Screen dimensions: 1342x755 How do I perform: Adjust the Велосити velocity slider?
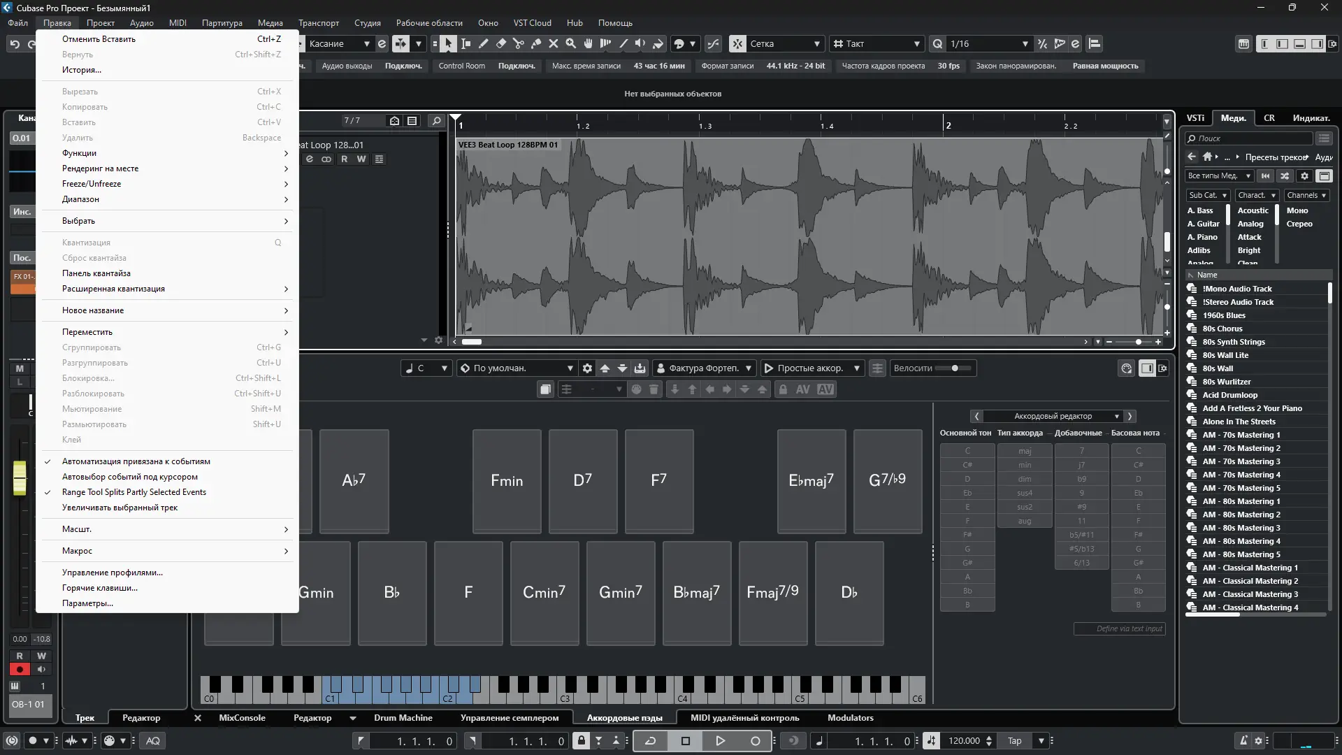tap(954, 368)
